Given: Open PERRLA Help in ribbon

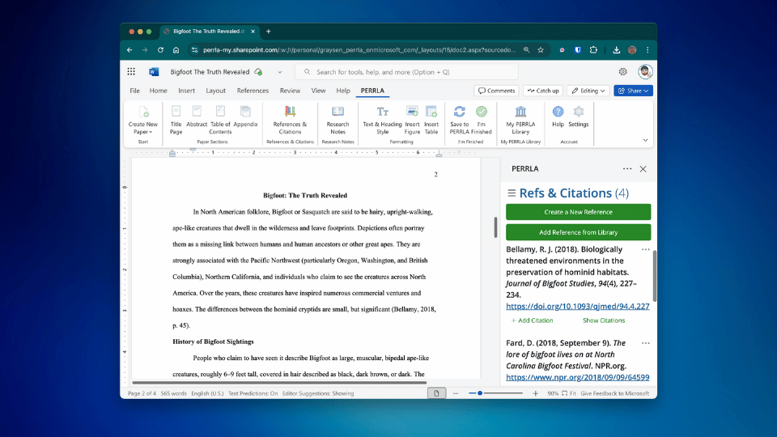Looking at the screenshot, I should (558, 117).
